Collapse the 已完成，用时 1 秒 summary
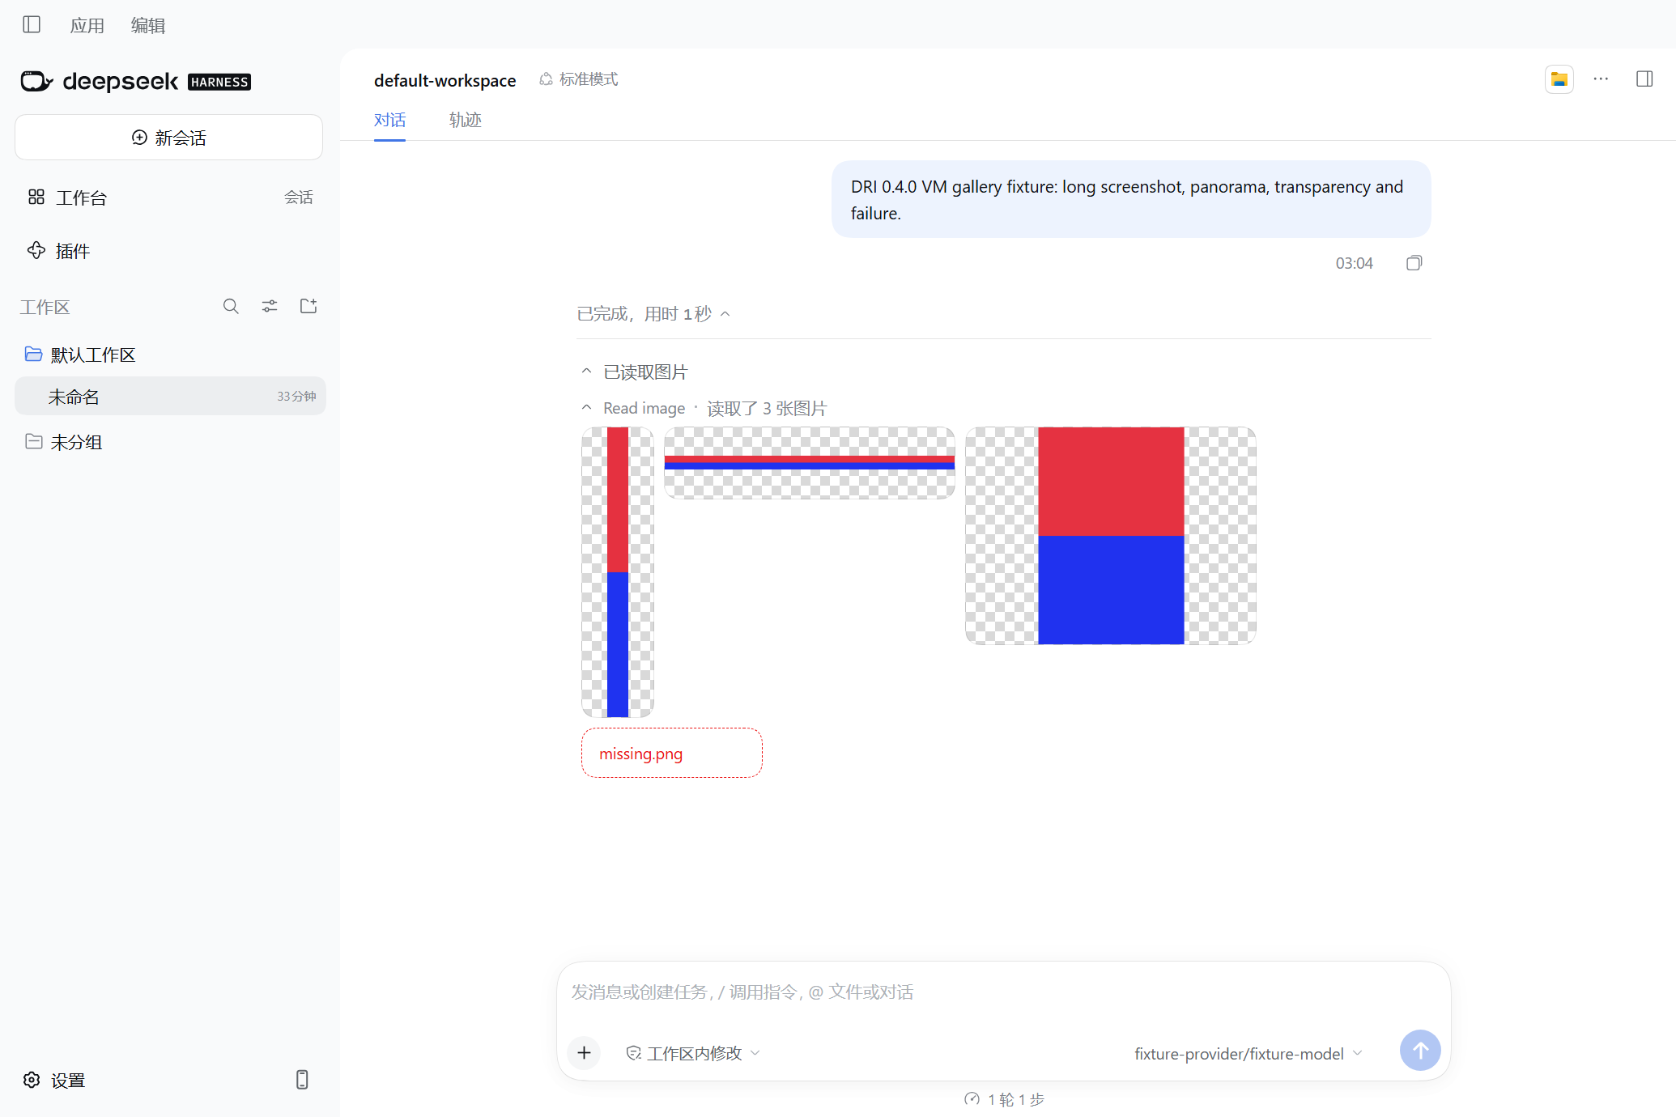This screenshot has width=1676, height=1117. tap(653, 314)
